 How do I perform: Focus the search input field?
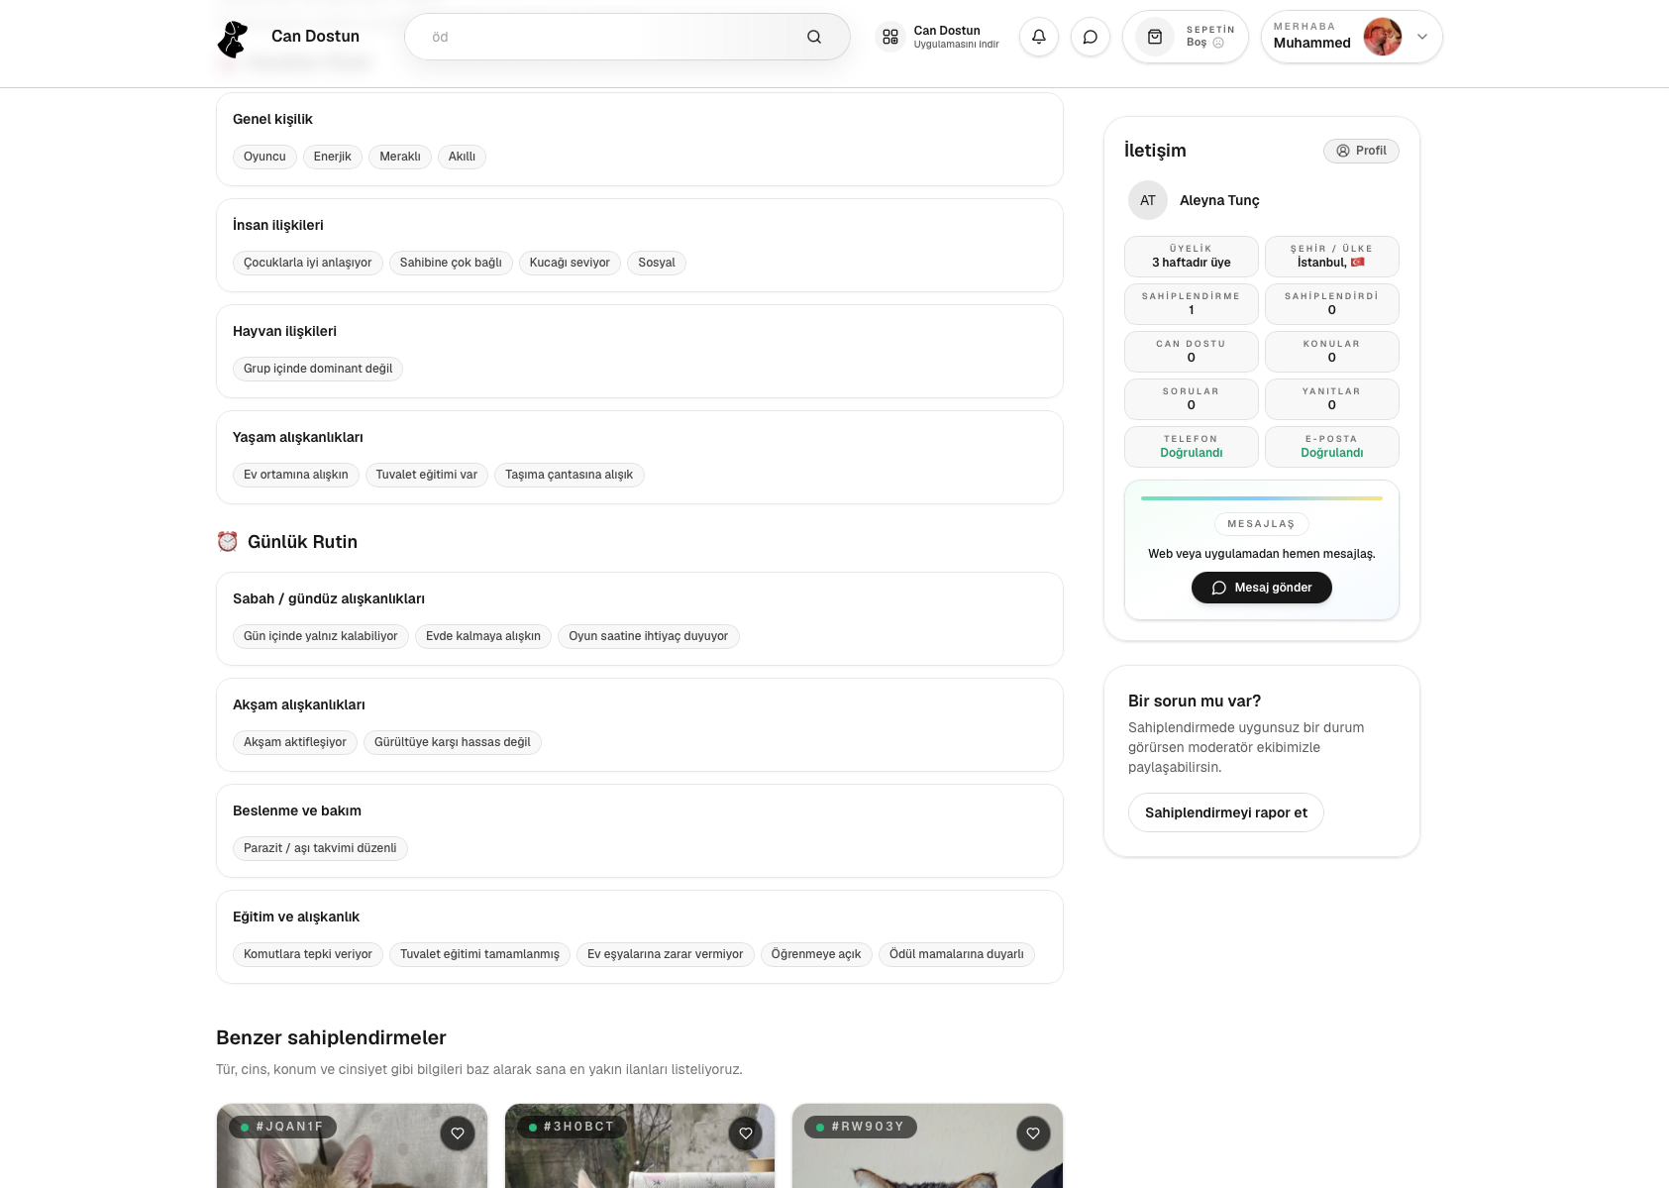[x=627, y=37]
